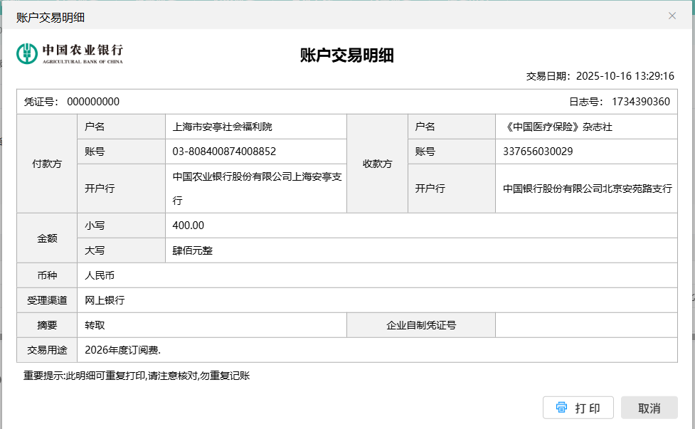Select the payer account number 03-808400874008852

coord(224,152)
